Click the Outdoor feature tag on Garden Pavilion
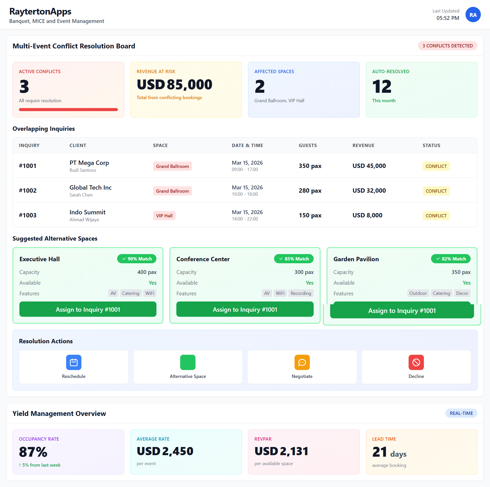Viewport: 490px width, 487px height. (418, 293)
